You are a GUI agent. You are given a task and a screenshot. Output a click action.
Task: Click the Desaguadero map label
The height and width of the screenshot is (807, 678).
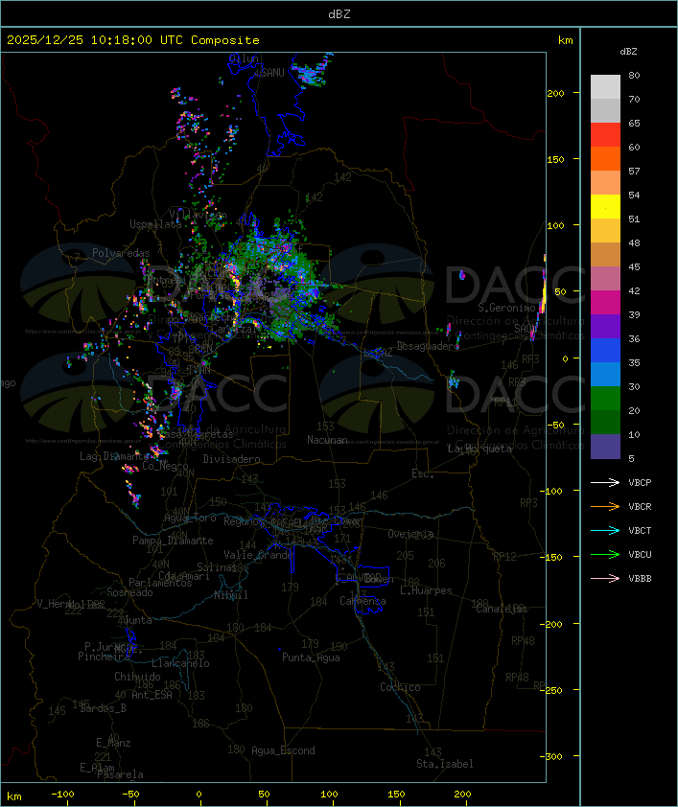click(x=428, y=346)
